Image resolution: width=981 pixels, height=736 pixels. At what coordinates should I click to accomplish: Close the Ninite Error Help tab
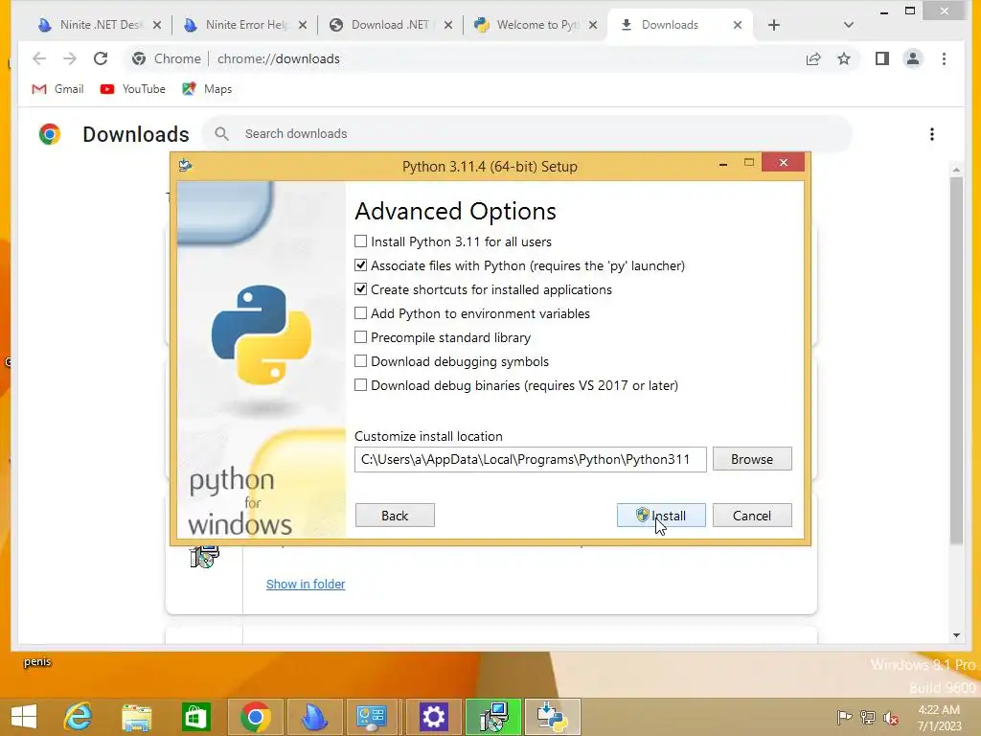303,25
